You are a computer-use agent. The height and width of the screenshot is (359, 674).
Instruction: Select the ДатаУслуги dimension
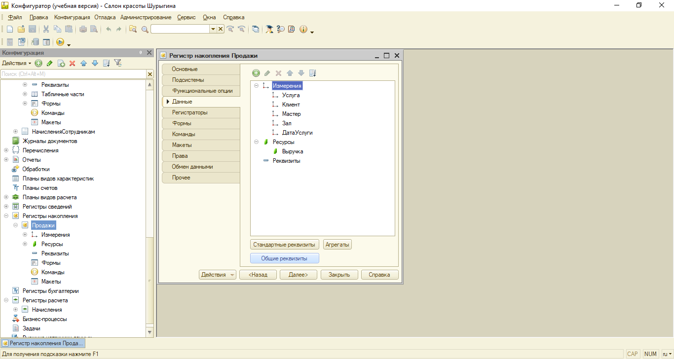click(297, 133)
